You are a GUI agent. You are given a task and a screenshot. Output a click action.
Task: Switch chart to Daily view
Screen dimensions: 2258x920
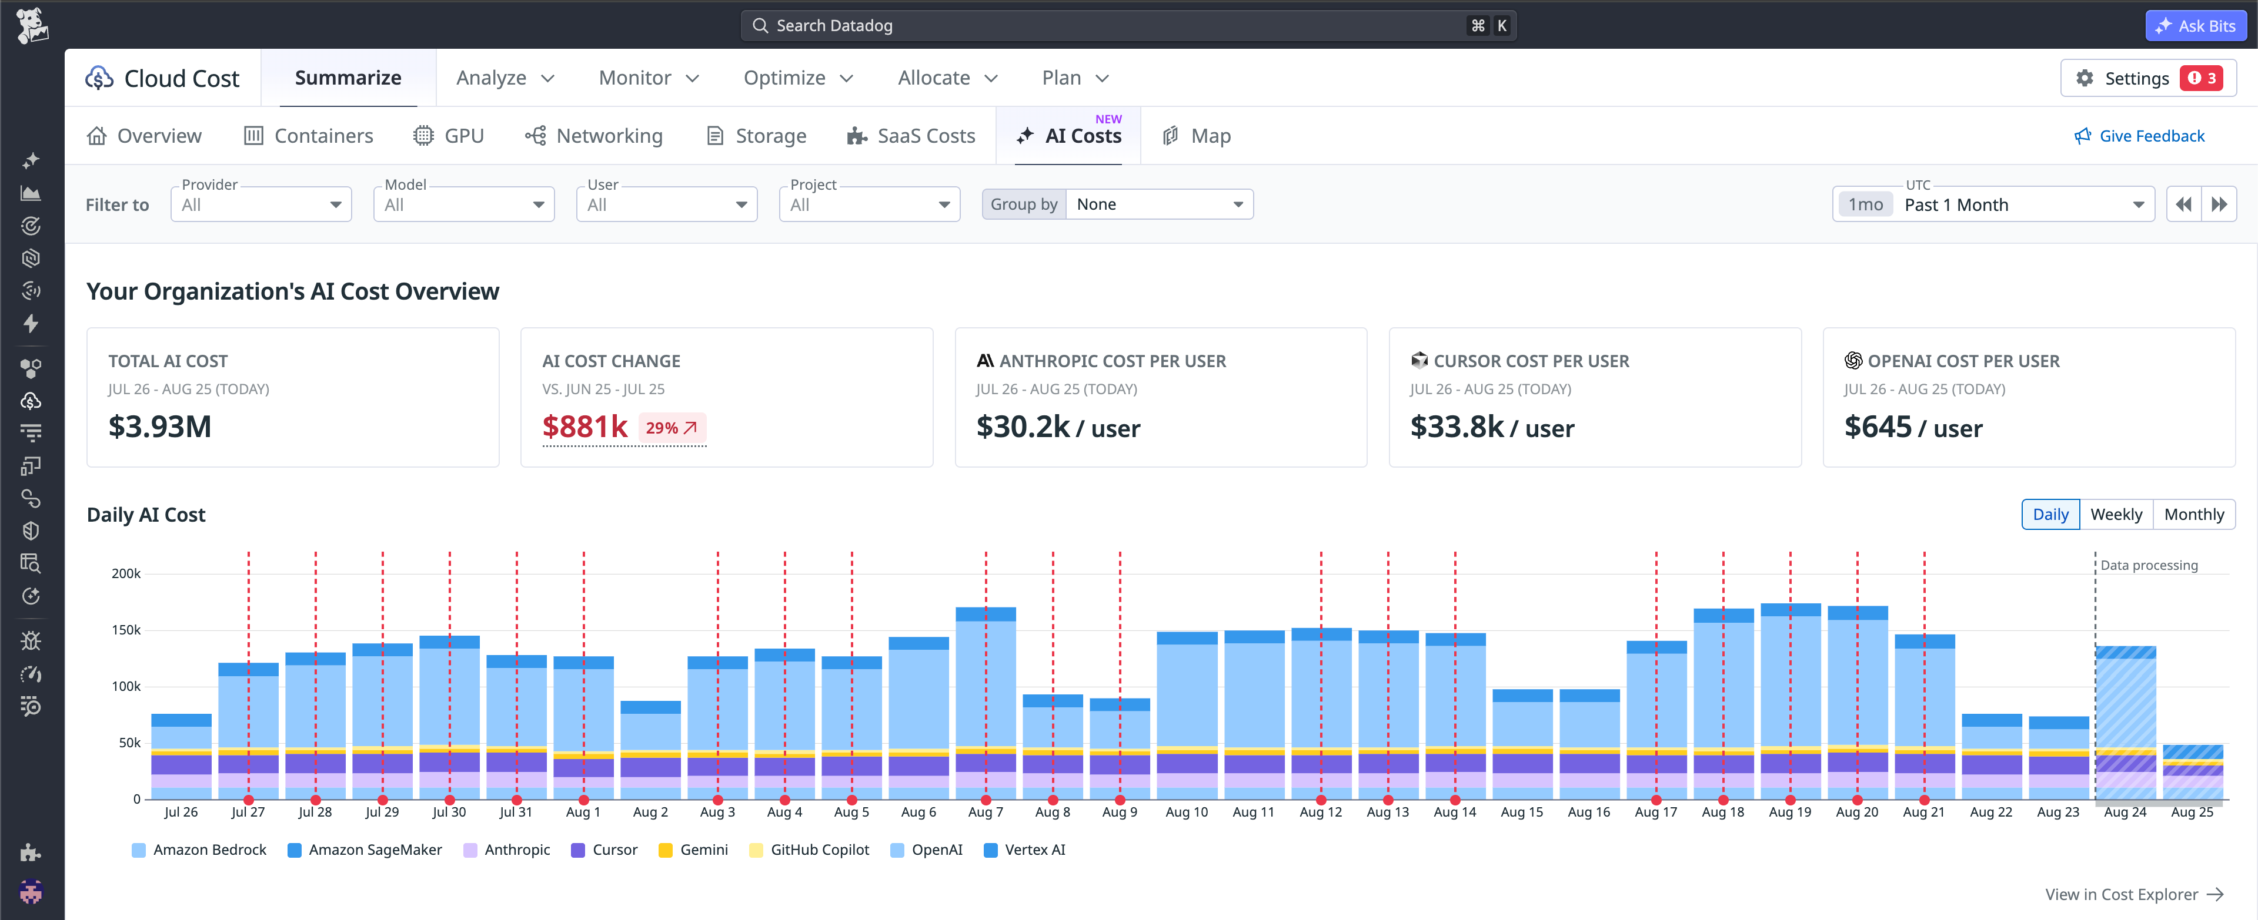[x=2050, y=514]
